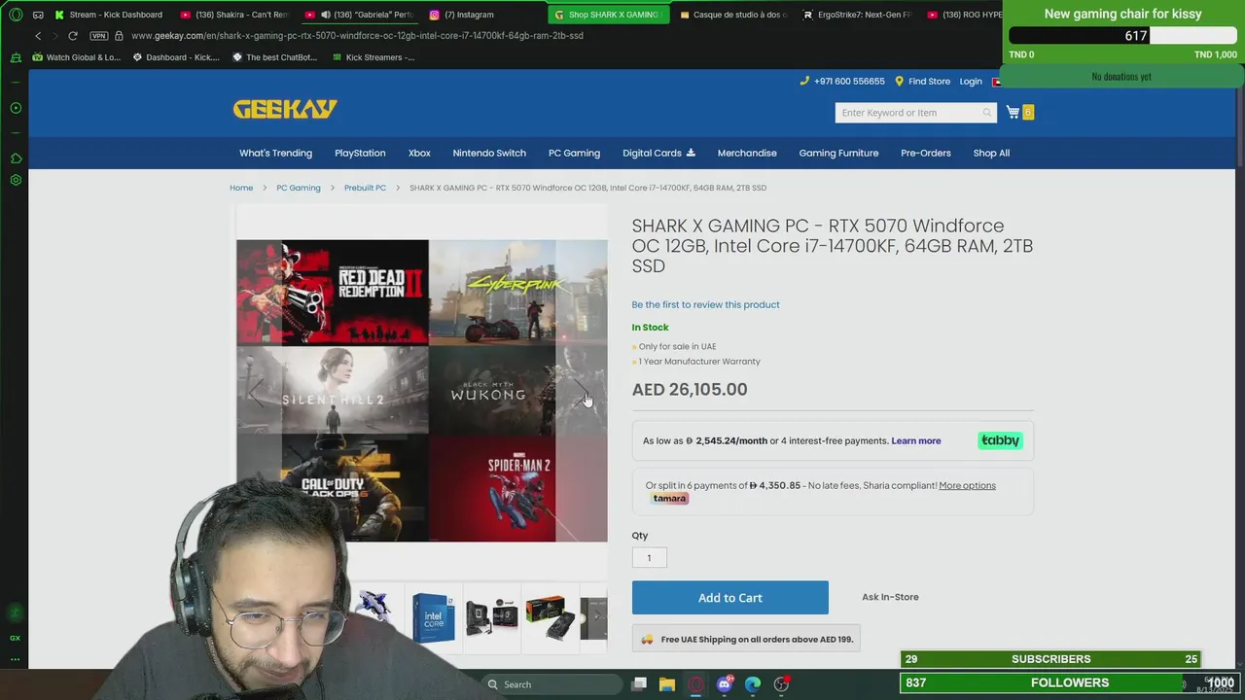Open Opera GX taskbar icon

695,684
